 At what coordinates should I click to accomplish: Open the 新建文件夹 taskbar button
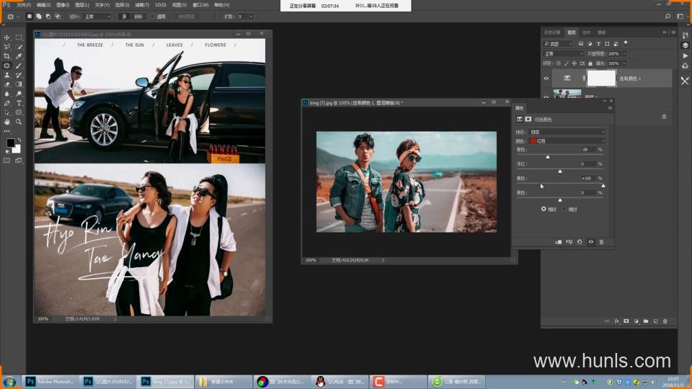point(223,382)
